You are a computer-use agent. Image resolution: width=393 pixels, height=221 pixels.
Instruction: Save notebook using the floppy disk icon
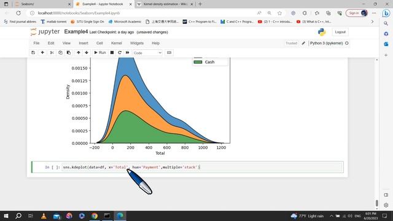pos(33,53)
